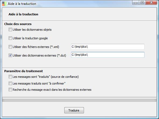This screenshot has height=119, width=159.
Task: Click the Les messages traduits sont "à confirmer" label text
Action: (39, 83)
